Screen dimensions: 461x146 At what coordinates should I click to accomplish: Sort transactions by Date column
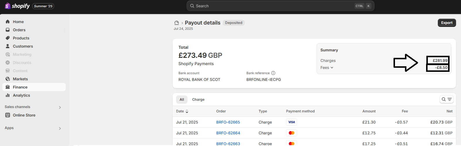point(182,111)
